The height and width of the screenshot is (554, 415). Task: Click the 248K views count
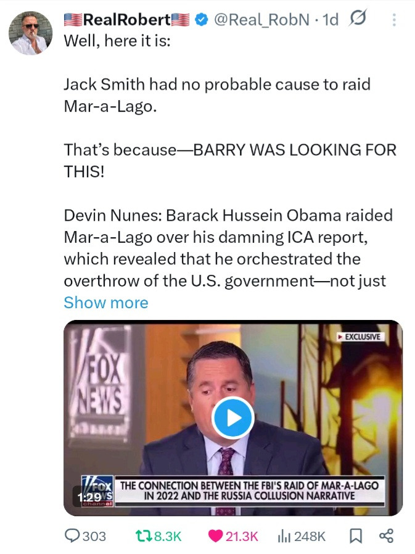click(x=310, y=536)
